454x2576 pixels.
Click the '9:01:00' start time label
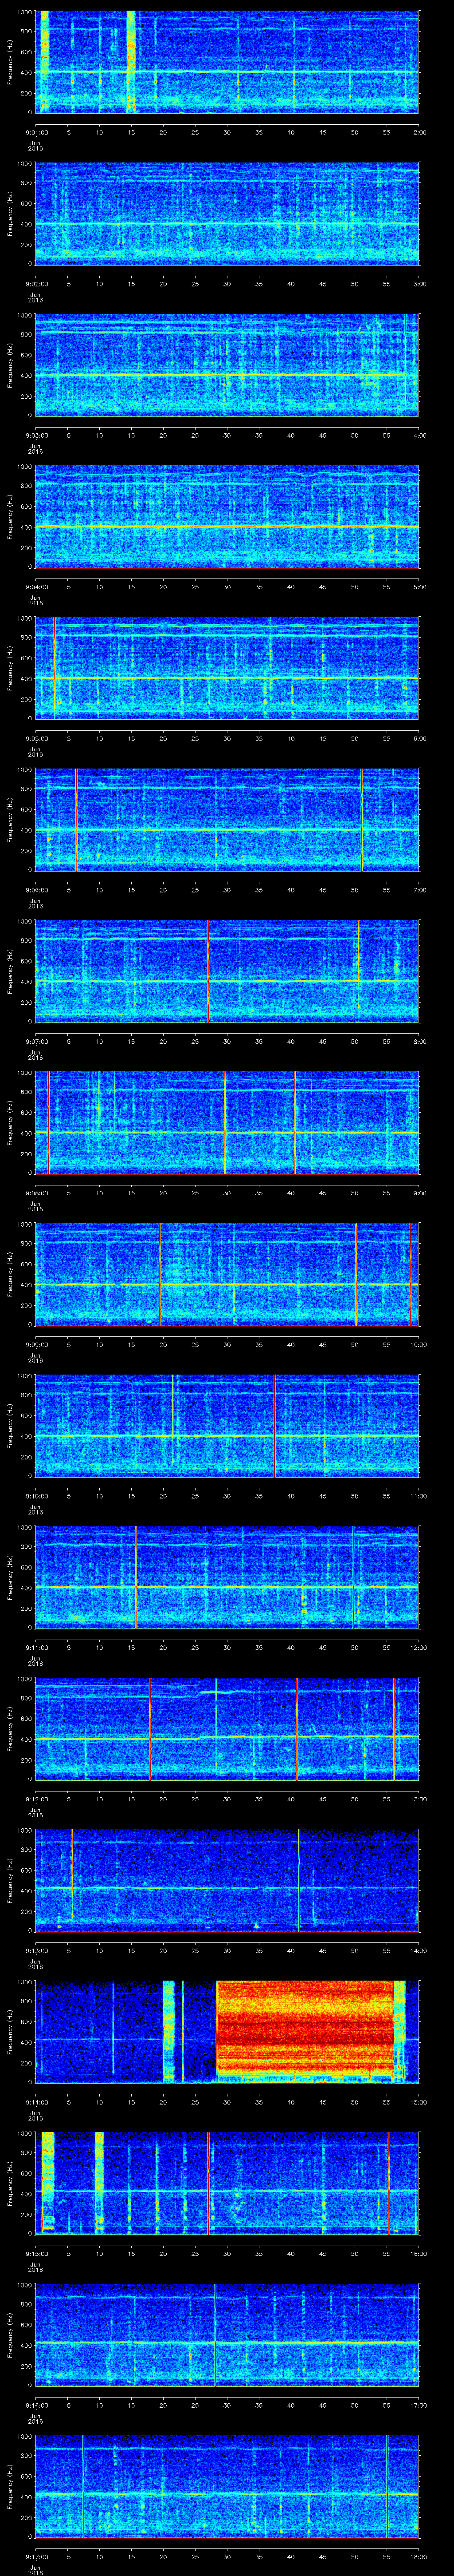point(36,132)
